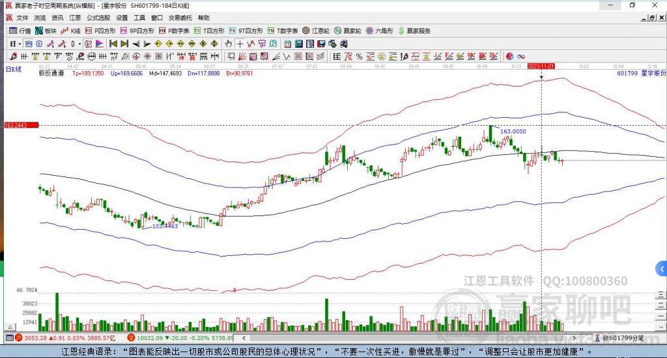Viewport: 667px width, 358px height.
Task: Click the 2023-11-01 date marker
Action: (x=541, y=66)
